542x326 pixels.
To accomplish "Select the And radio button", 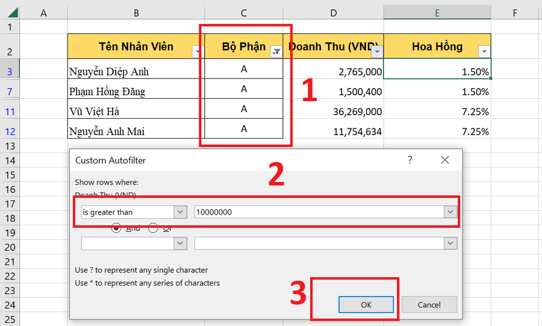I will pos(116,228).
